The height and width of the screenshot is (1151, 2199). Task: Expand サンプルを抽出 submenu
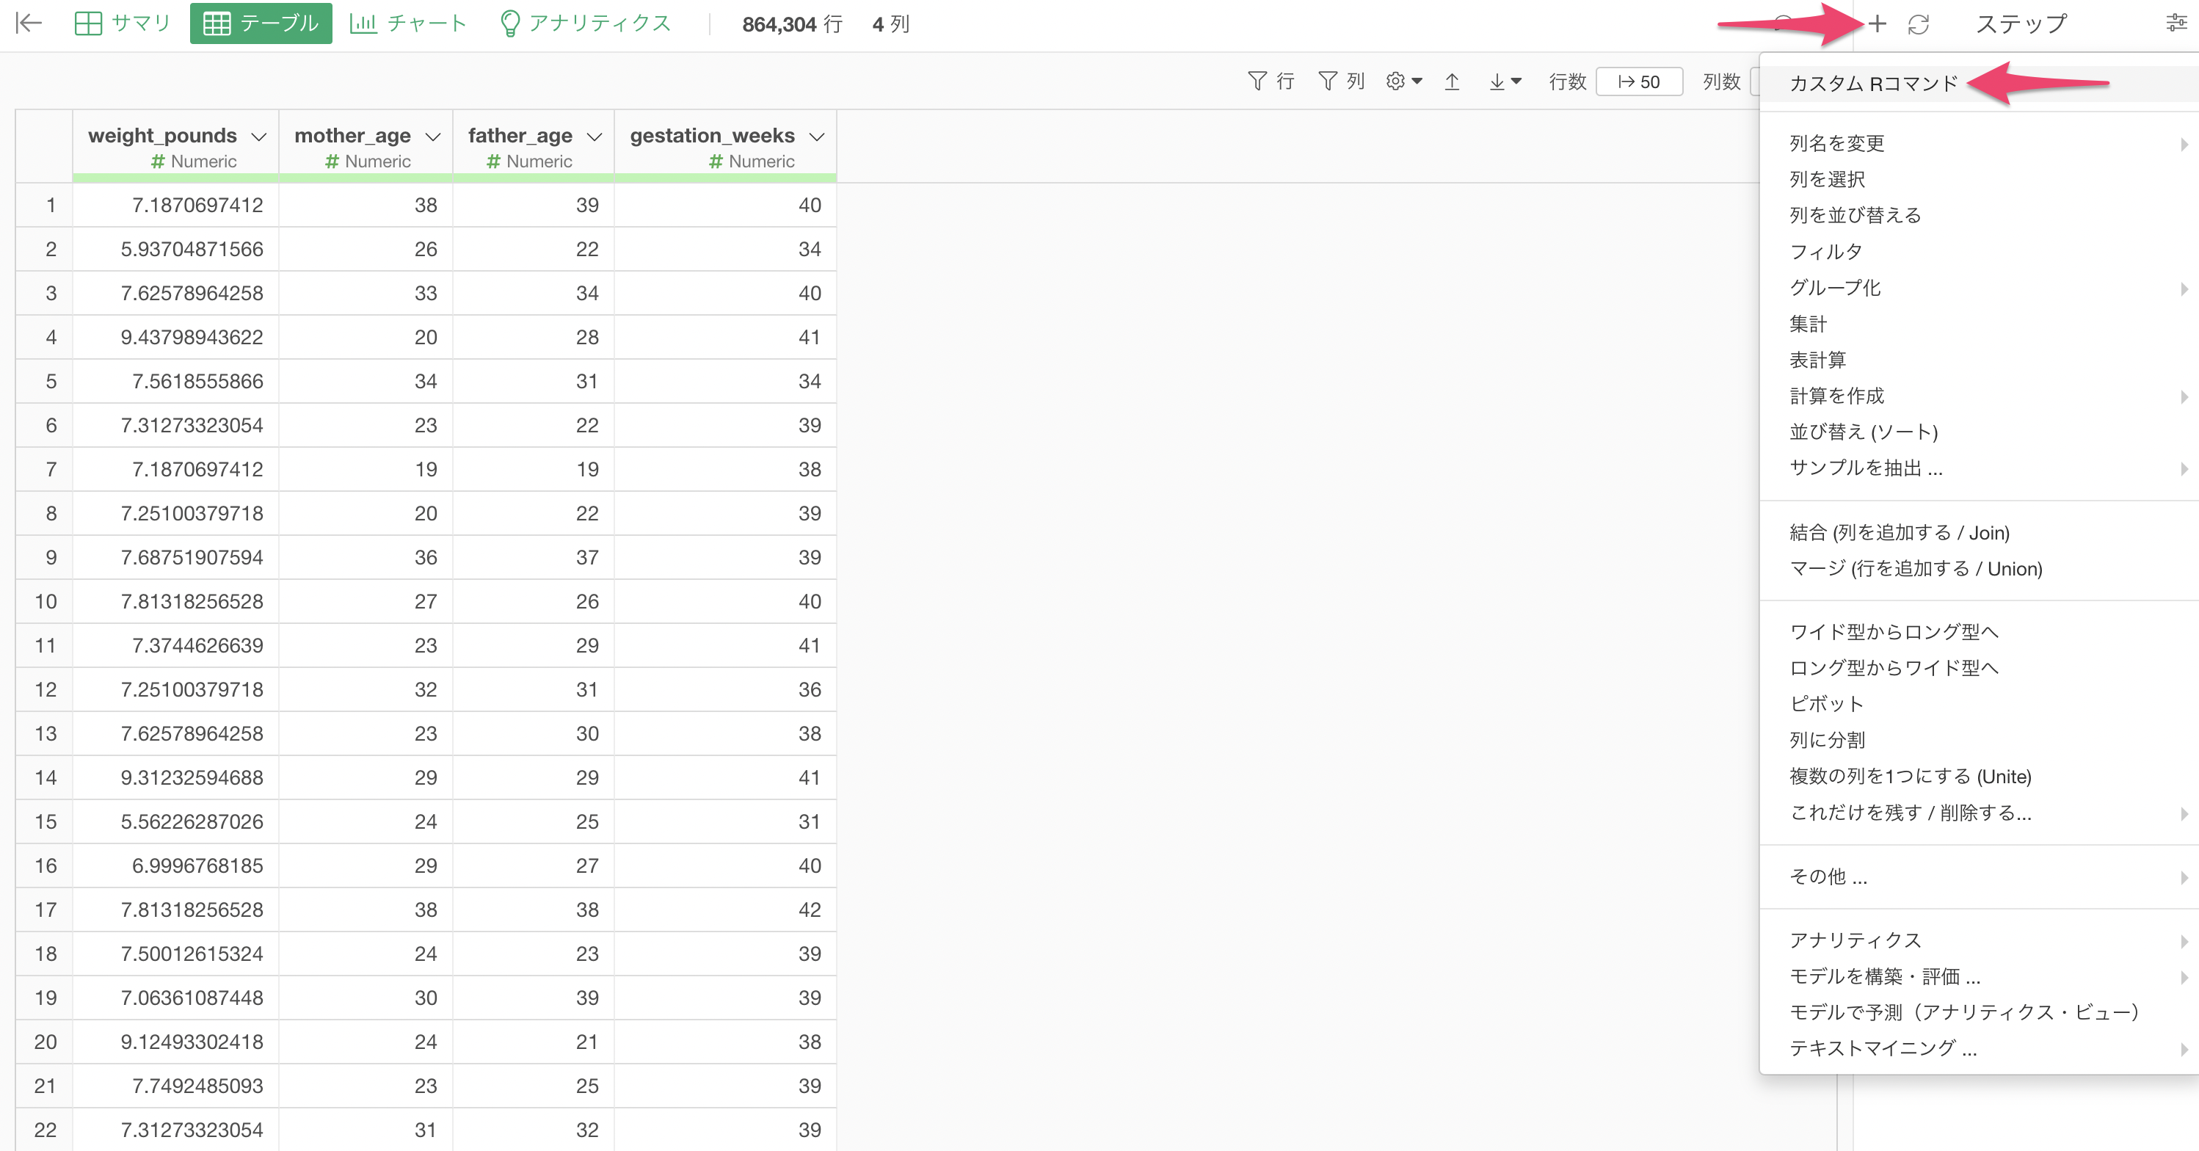[1980, 468]
